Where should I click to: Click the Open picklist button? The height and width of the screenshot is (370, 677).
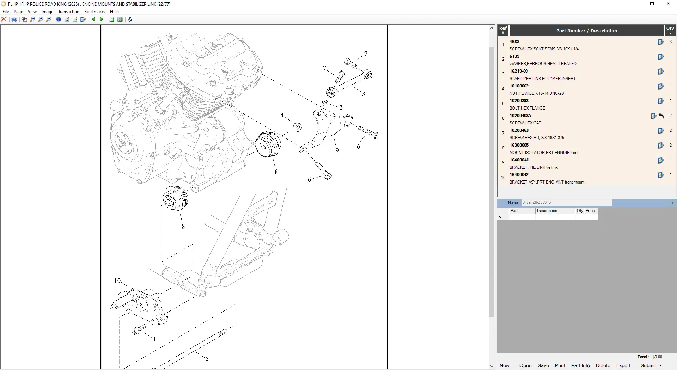pos(525,366)
